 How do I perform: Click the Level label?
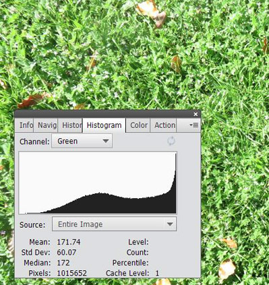click(138, 242)
